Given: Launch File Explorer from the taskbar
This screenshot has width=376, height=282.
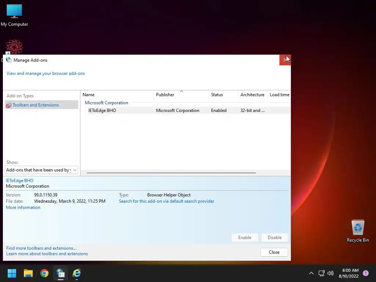Looking at the screenshot, I should tap(28, 273).
